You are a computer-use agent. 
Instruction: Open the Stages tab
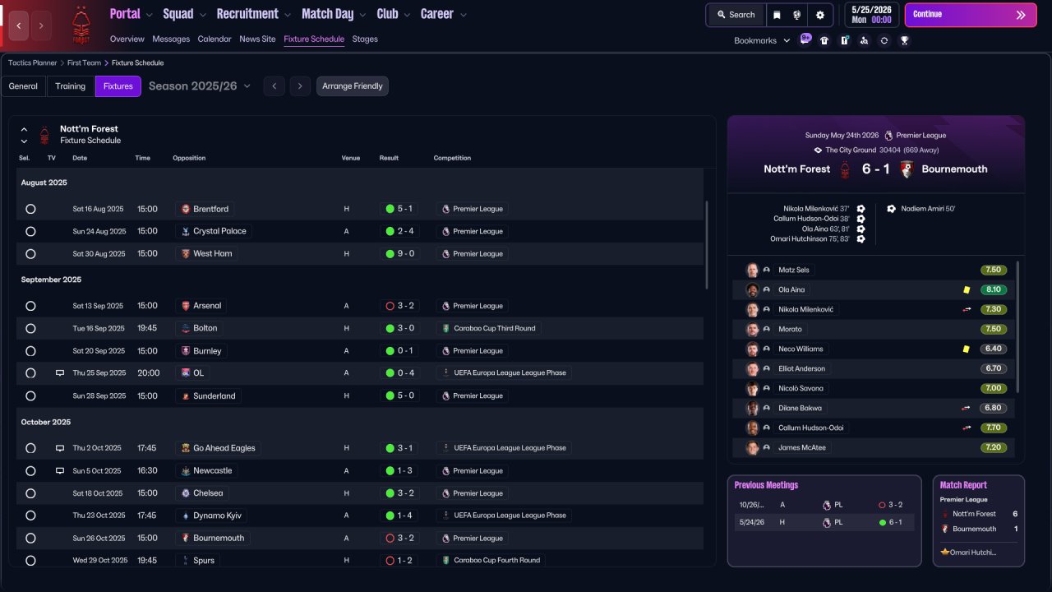365,39
